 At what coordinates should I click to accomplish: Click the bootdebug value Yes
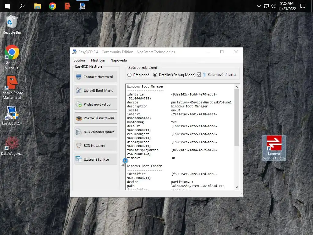click(174, 122)
